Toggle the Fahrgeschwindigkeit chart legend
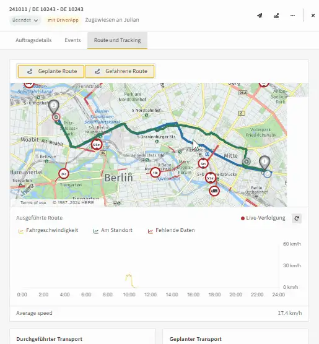Viewport: 319px width, 344px height. (x=48, y=230)
